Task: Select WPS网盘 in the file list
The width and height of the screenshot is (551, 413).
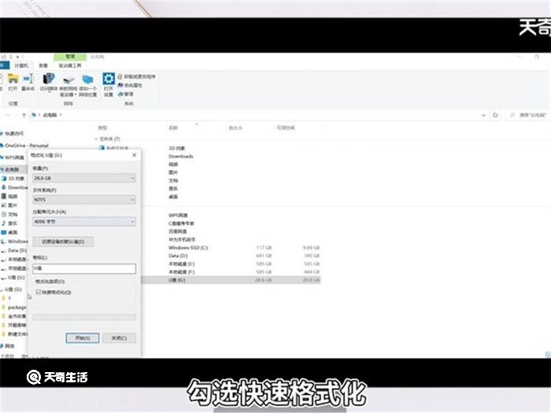Action: [178, 216]
